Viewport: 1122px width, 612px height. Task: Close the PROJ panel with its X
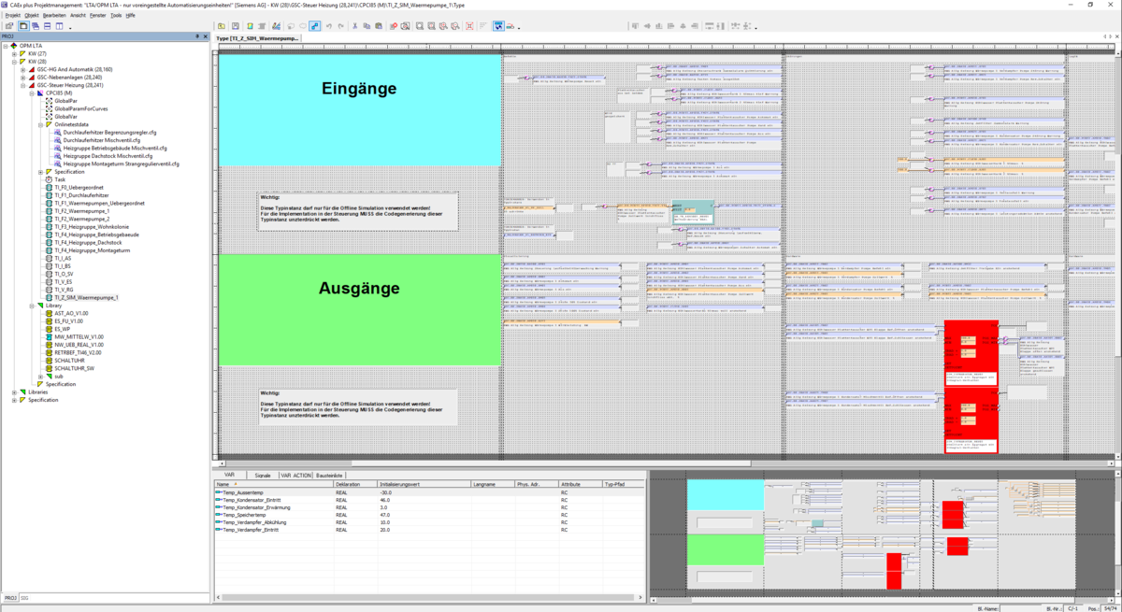tap(206, 36)
